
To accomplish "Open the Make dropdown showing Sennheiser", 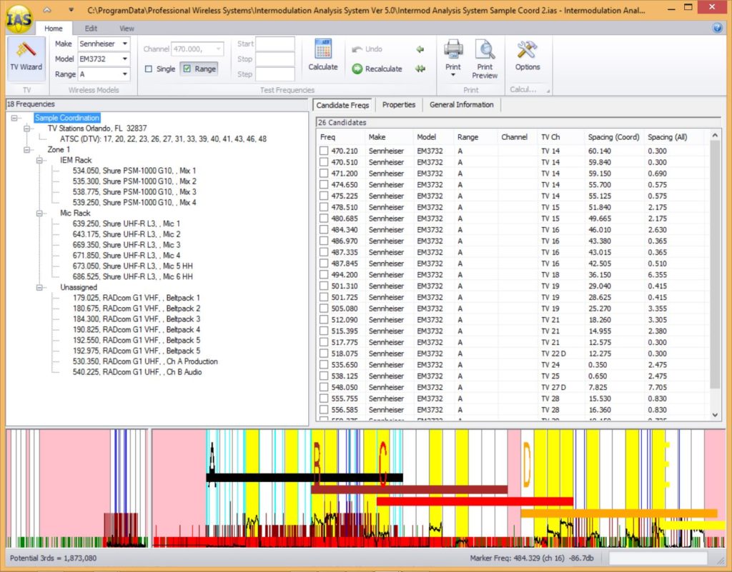I will 124,44.
